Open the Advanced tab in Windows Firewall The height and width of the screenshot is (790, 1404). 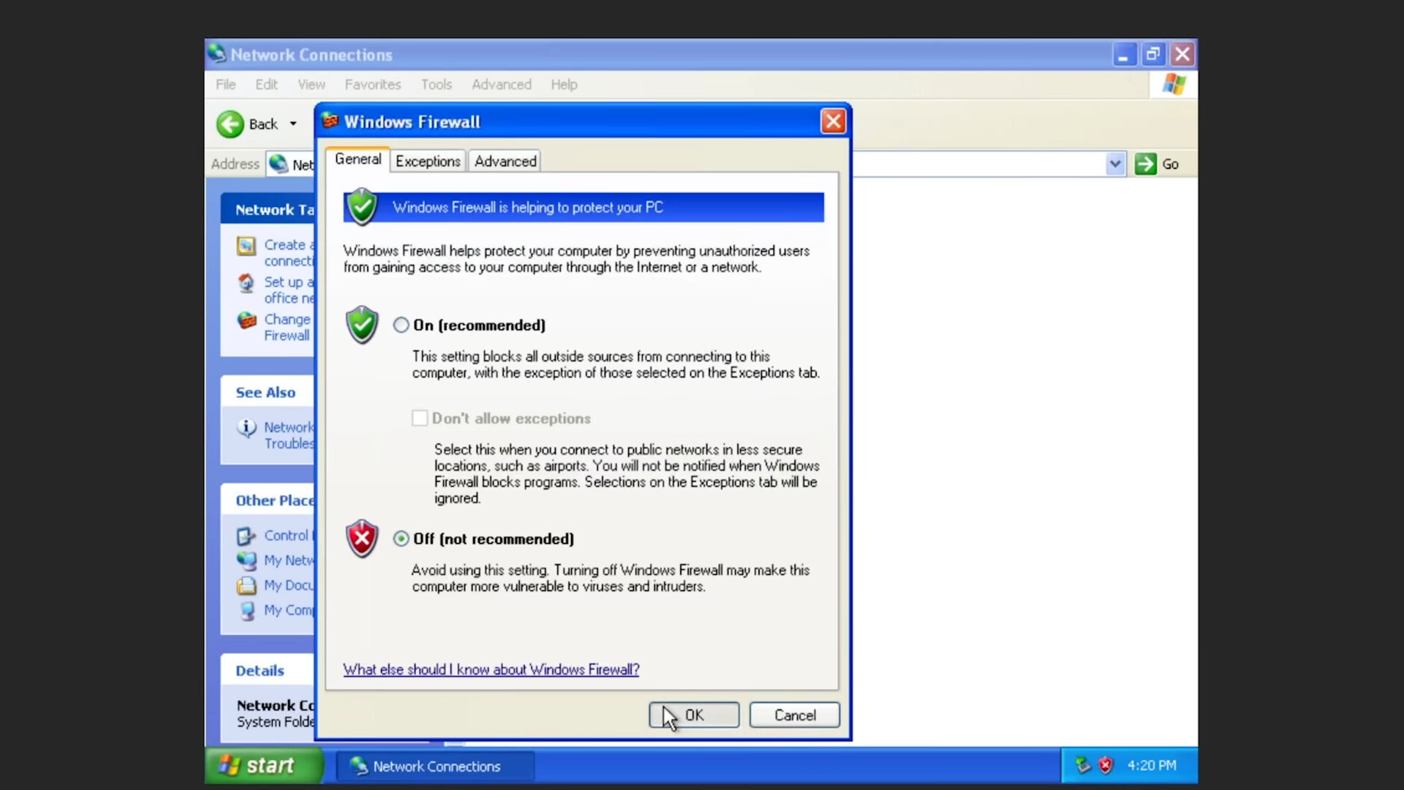click(x=505, y=161)
